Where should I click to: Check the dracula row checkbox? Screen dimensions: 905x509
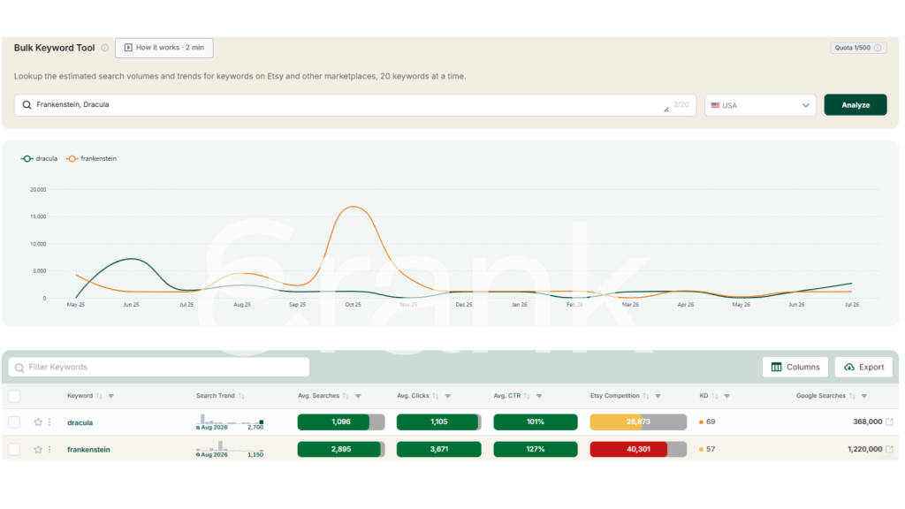click(14, 422)
